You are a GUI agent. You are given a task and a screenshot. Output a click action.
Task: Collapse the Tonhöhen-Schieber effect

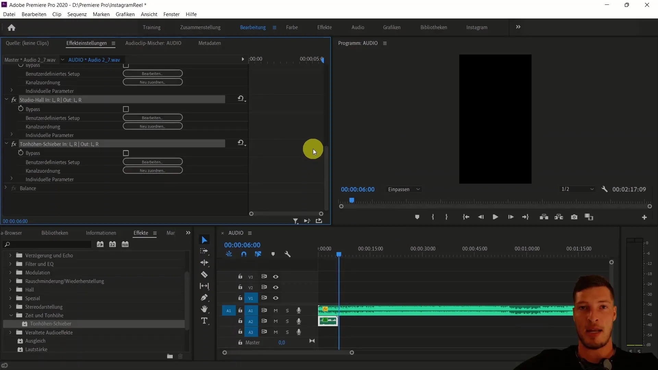(6, 144)
